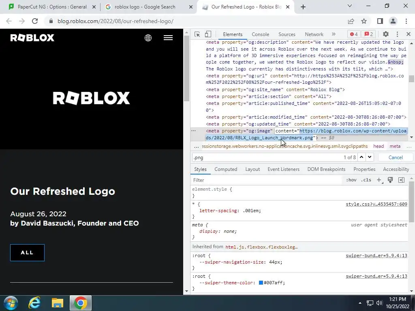Click the Roblox logo in page header
415x311 pixels.
click(x=32, y=38)
